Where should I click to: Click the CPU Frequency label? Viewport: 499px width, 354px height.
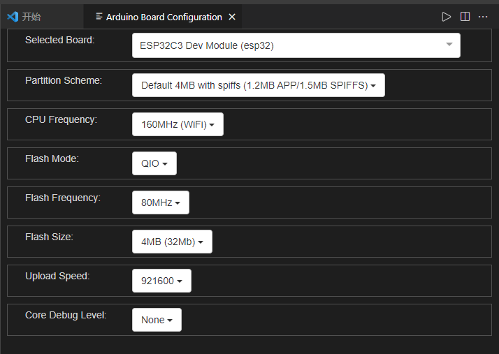[61, 119]
